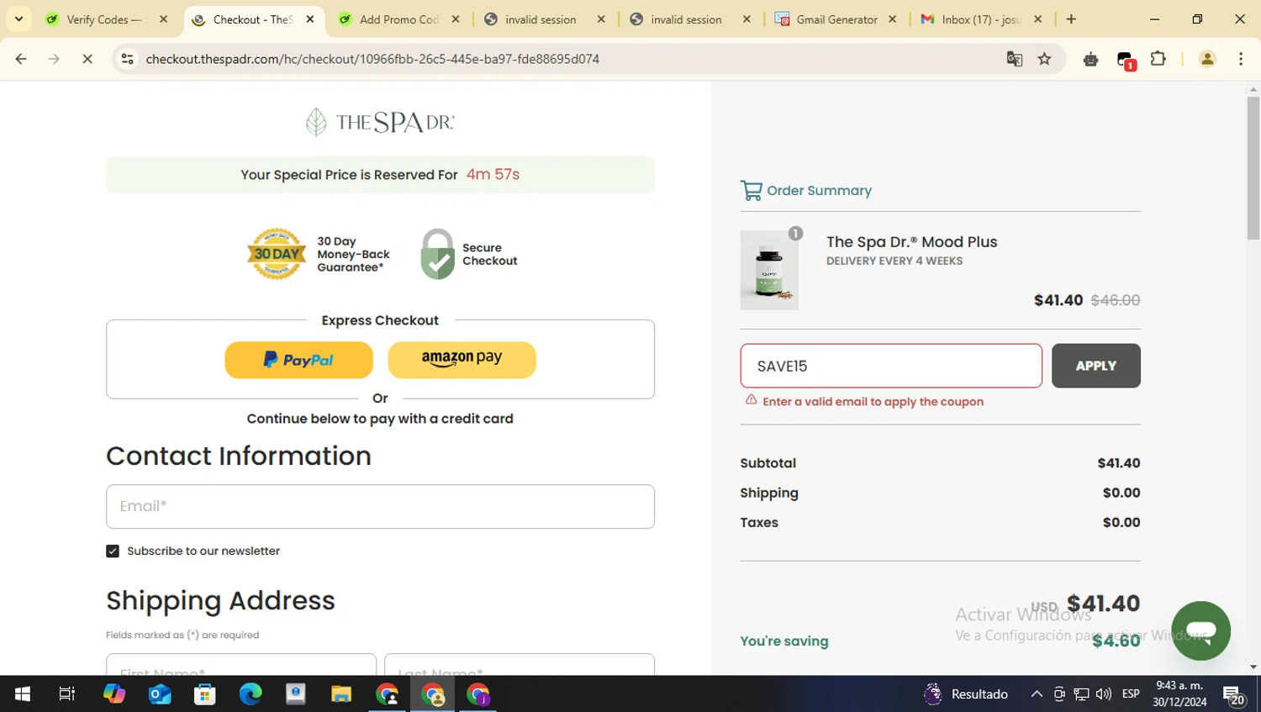Viewport: 1261px width, 712px height.
Task: Click the product name The Spa Dr. Mood Plus
Action: 912,242
